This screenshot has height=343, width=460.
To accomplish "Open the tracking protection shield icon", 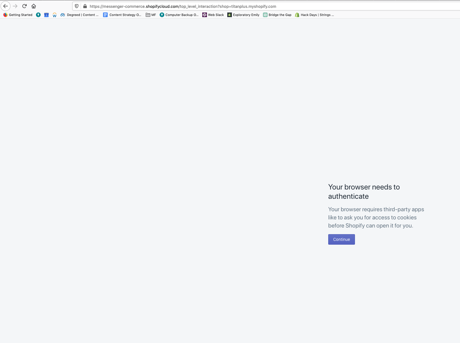I will (x=77, y=6).
